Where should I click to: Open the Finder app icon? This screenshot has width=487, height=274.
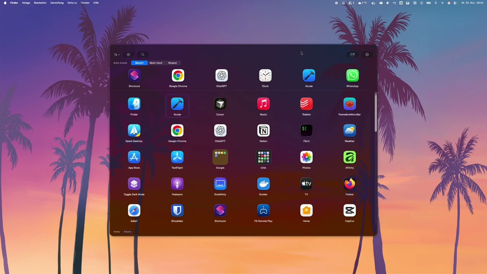point(134,104)
